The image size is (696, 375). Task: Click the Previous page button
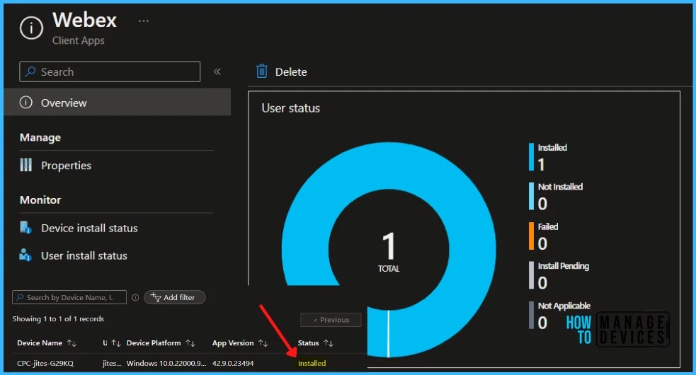[331, 320]
